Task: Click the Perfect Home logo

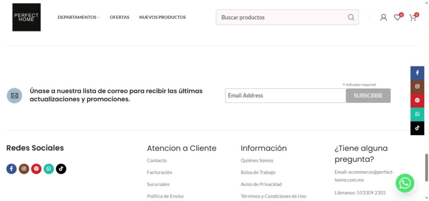Action: click(x=26, y=17)
